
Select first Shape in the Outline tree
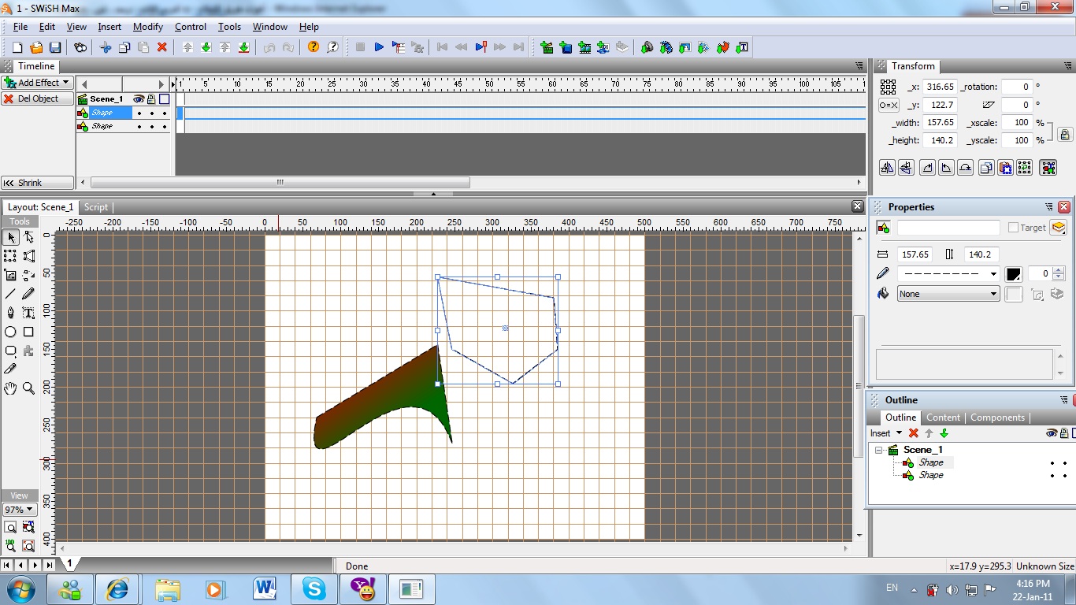930,462
